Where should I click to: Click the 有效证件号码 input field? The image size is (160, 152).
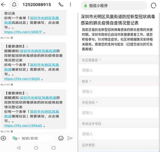point(119,134)
